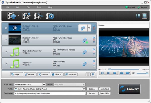The height and width of the screenshot is (103, 151).
Task: Open the Audio Track dropdown
Action: tap(44, 84)
